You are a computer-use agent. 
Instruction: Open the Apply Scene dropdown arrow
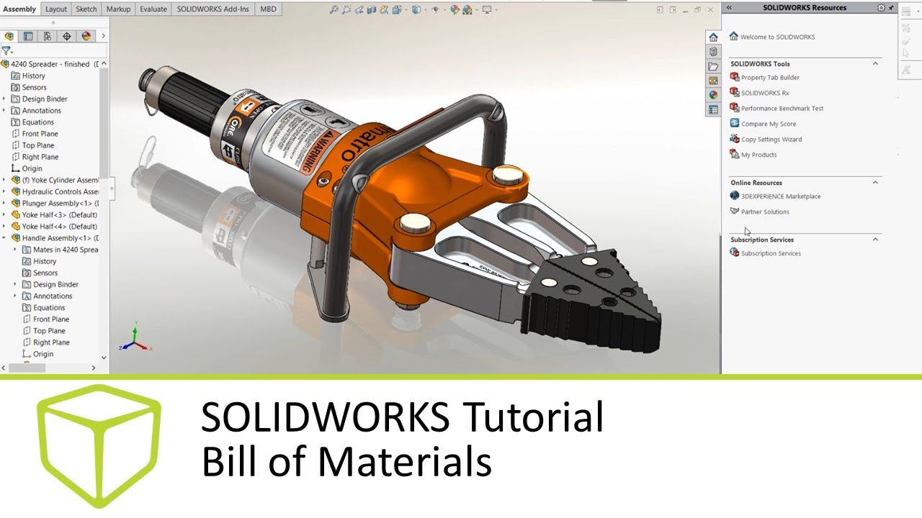point(477,9)
